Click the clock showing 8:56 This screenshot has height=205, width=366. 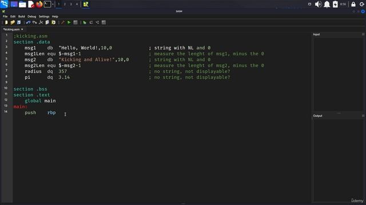point(343,4)
